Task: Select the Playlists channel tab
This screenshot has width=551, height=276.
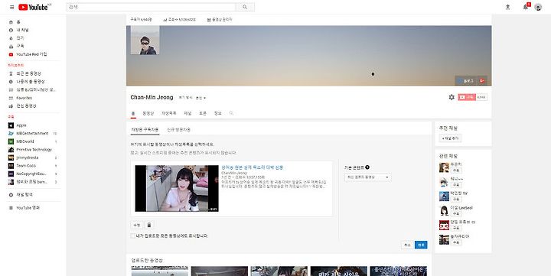Action: pyautogui.click(x=168, y=113)
